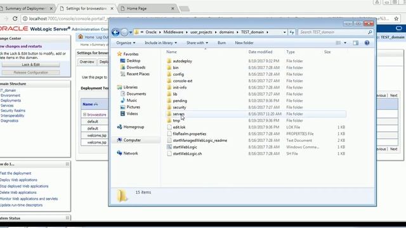Open Deployments in Domain Structure
This screenshot has height=228, width=406.
[11, 101]
